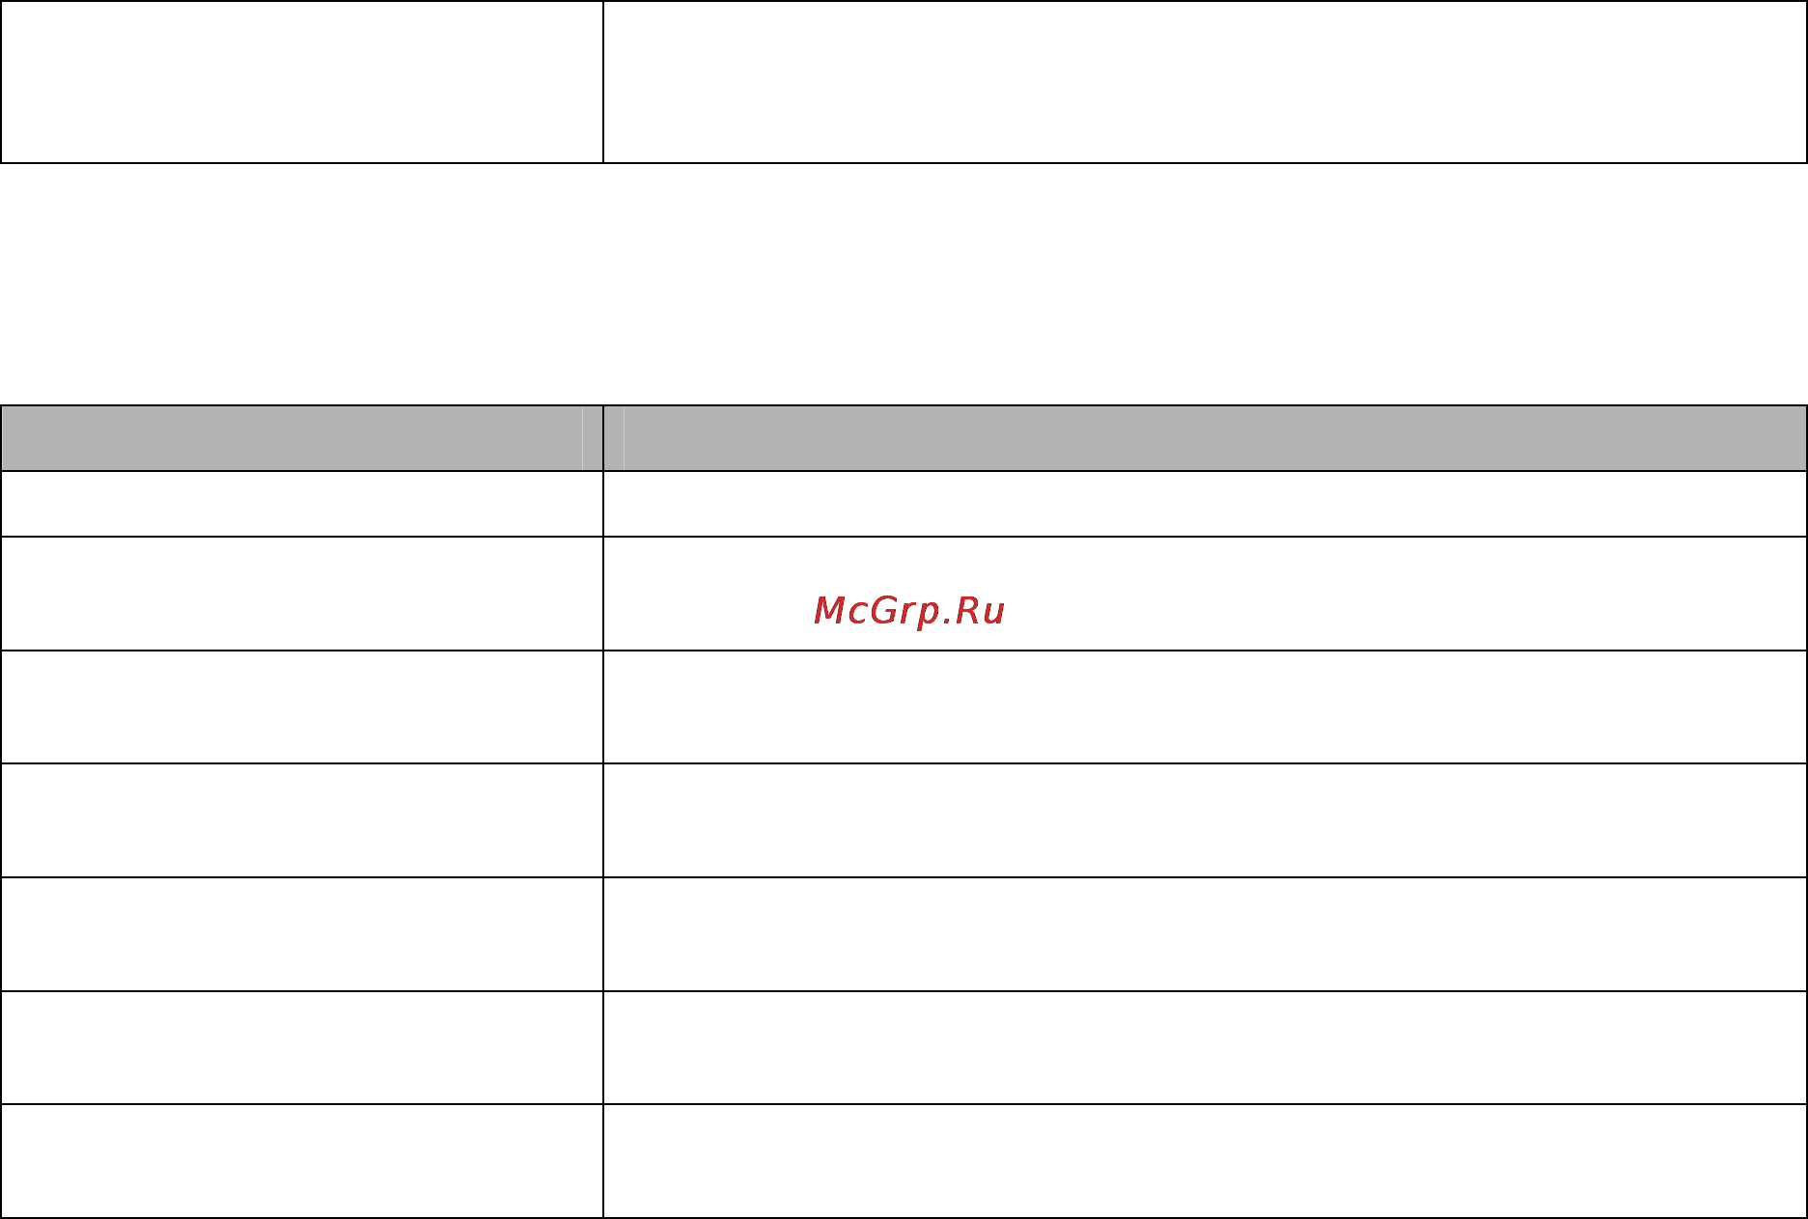Viewport: 1808px width, 1219px height.
Task: Click the narrow cell beside the McGrp.Ru watermark
Action: 302,594
